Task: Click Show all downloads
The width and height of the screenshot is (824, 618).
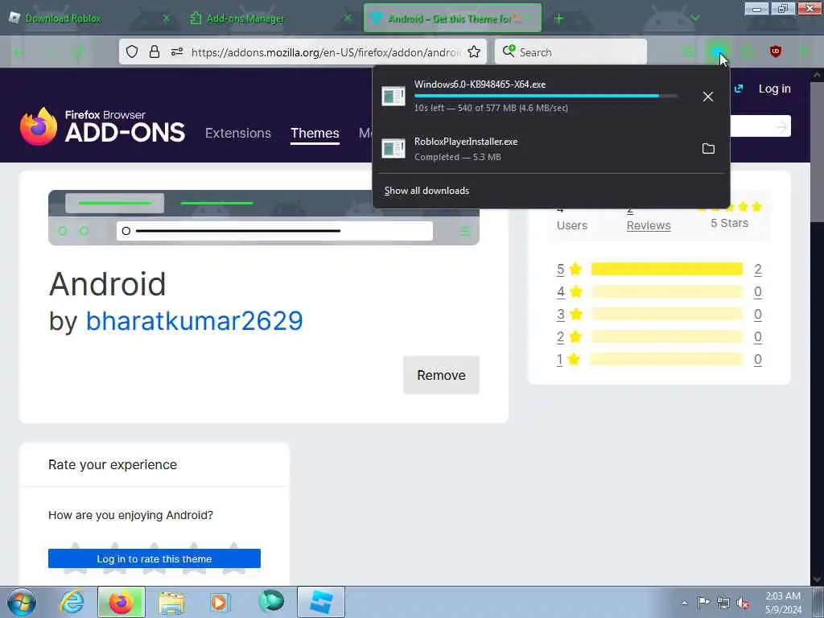Action: click(x=426, y=191)
